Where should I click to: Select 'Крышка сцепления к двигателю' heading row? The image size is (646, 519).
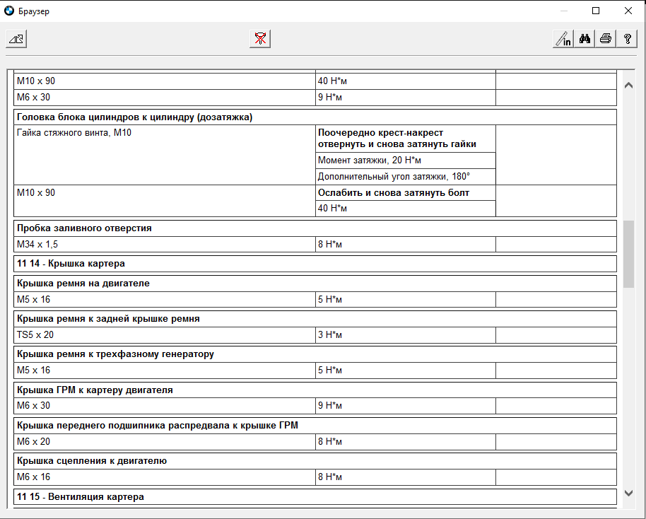(92, 461)
